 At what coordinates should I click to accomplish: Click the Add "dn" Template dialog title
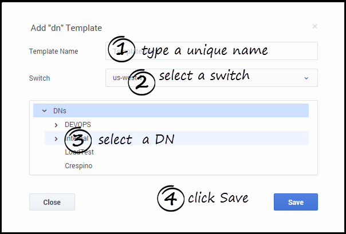pyautogui.click(x=65, y=27)
